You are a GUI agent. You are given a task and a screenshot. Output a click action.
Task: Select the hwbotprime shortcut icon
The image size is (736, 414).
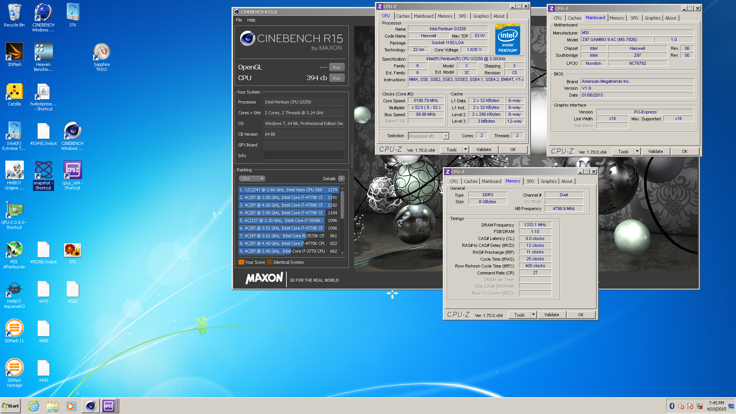(x=43, y=97)
